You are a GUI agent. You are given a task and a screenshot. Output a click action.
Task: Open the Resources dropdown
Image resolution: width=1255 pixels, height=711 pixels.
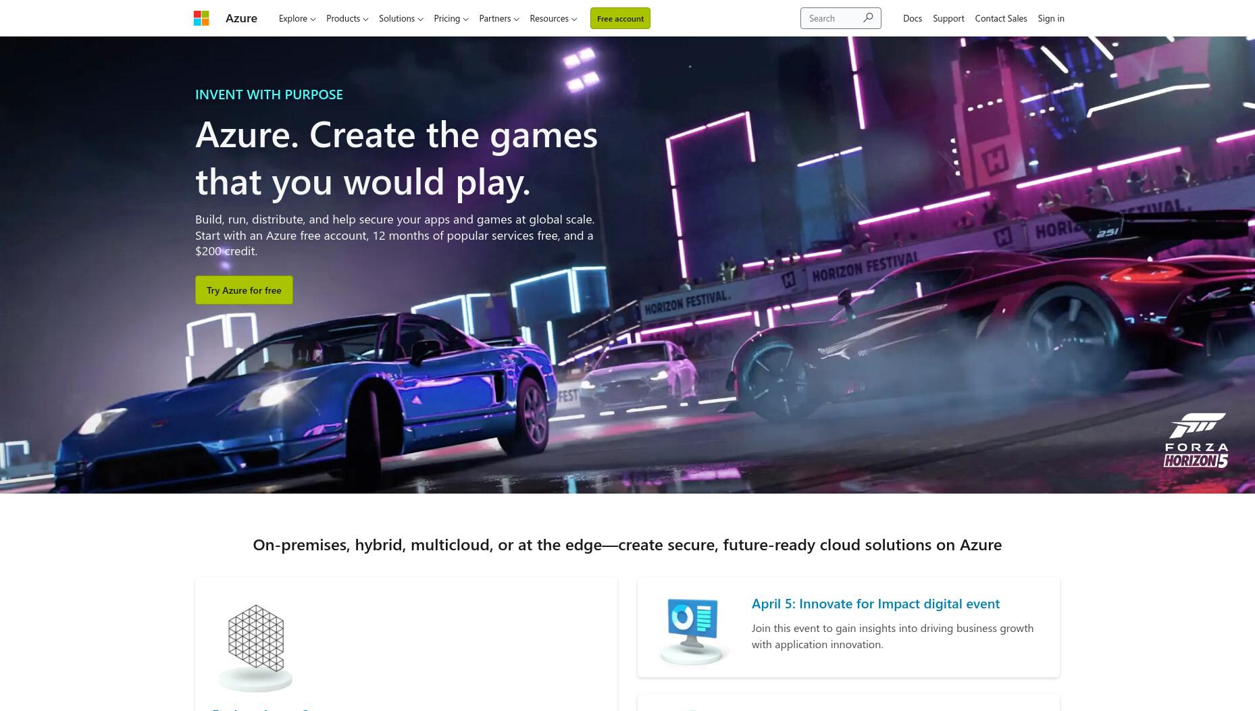coord(553,18)
